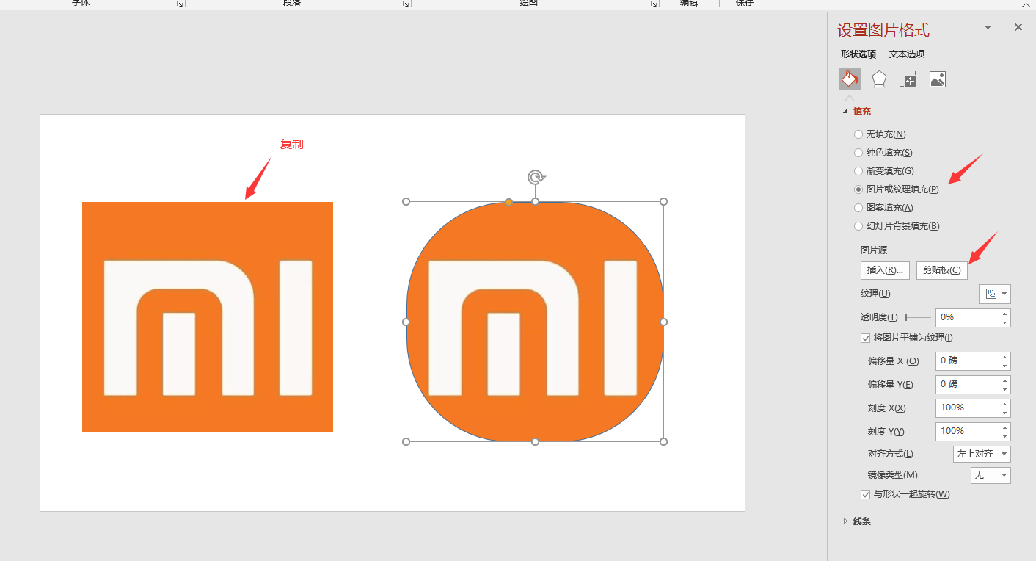Image resolution: width=1036 pixels, height=561 pixels.
Task: Open the Fill & Line paint bucket tab
Action: (850, 79)
